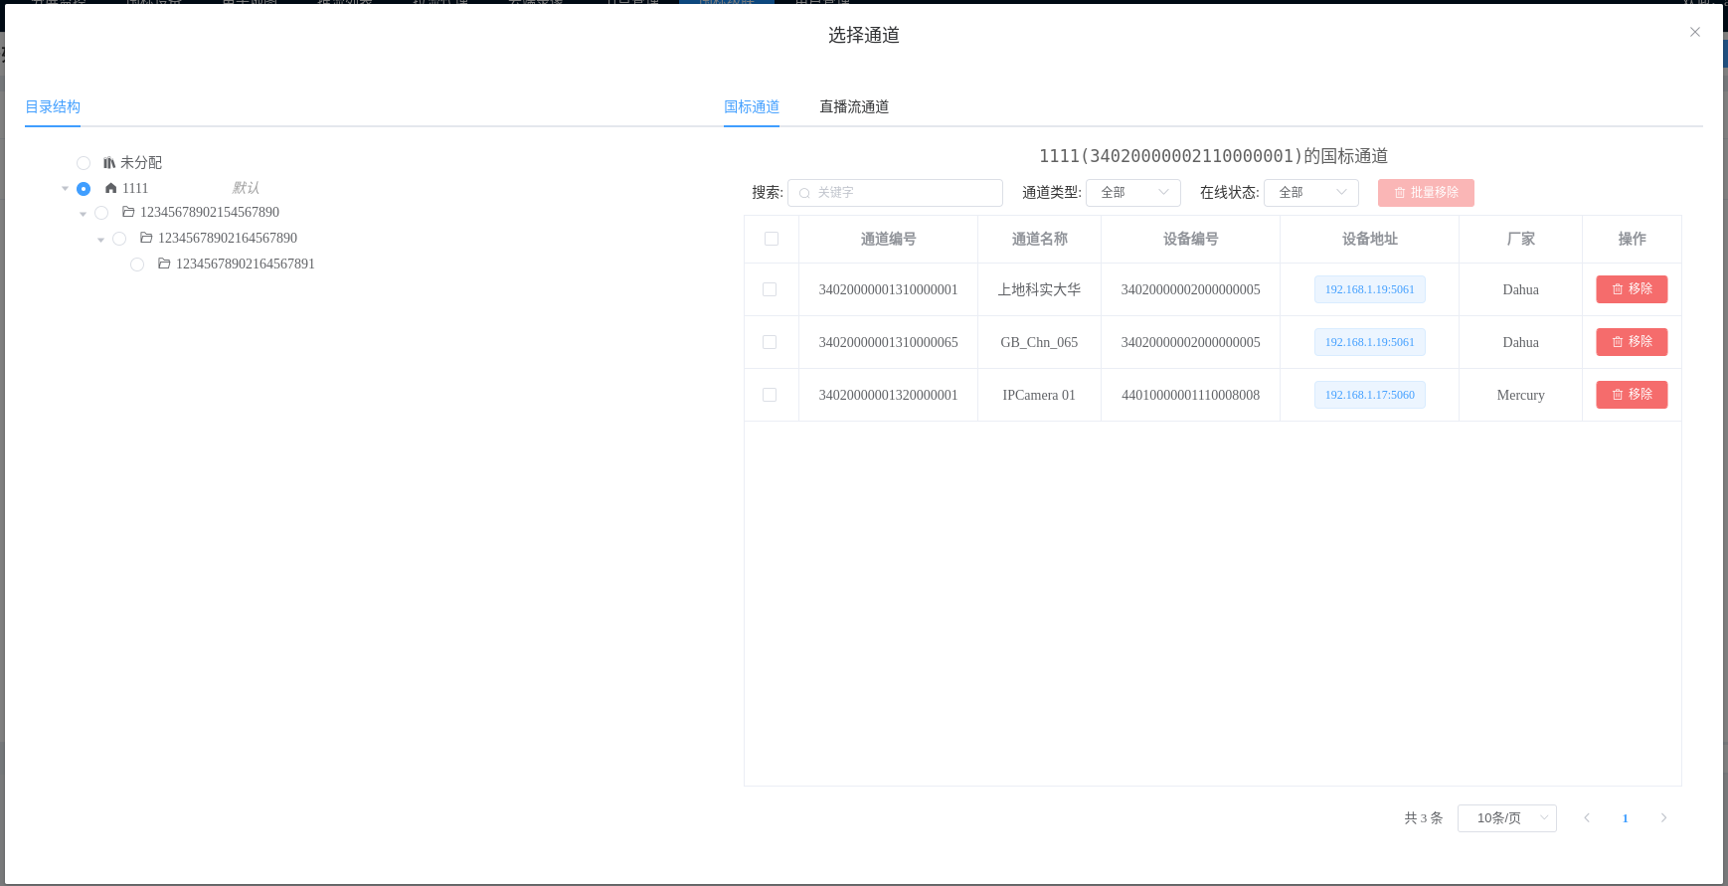Collapse the 1111 tree node
1728x886 pixels.
66,189
